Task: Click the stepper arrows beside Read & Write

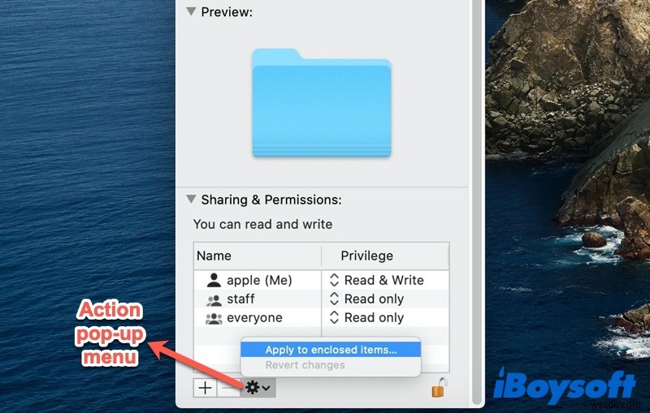Action: point(334,280)
